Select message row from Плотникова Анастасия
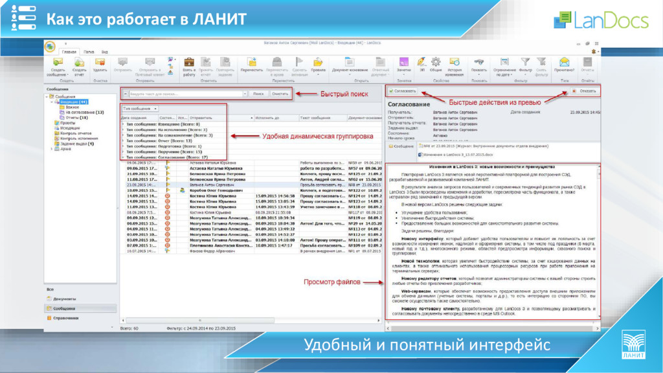663x373 pixels. tap(251, 245)
